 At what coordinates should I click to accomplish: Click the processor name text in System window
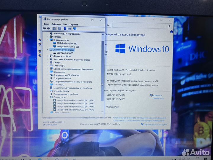131,70
